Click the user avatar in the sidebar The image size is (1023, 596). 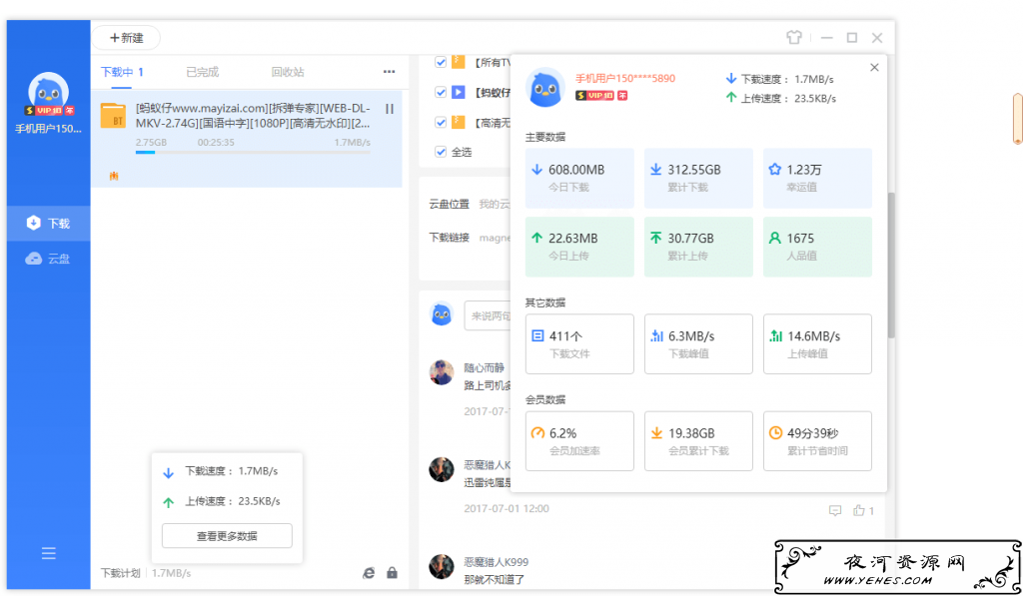tap(48, 91)
